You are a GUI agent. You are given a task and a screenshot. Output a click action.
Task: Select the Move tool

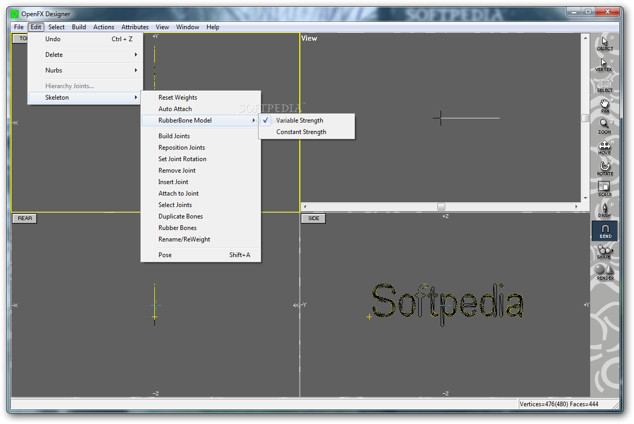click(605, 148)
